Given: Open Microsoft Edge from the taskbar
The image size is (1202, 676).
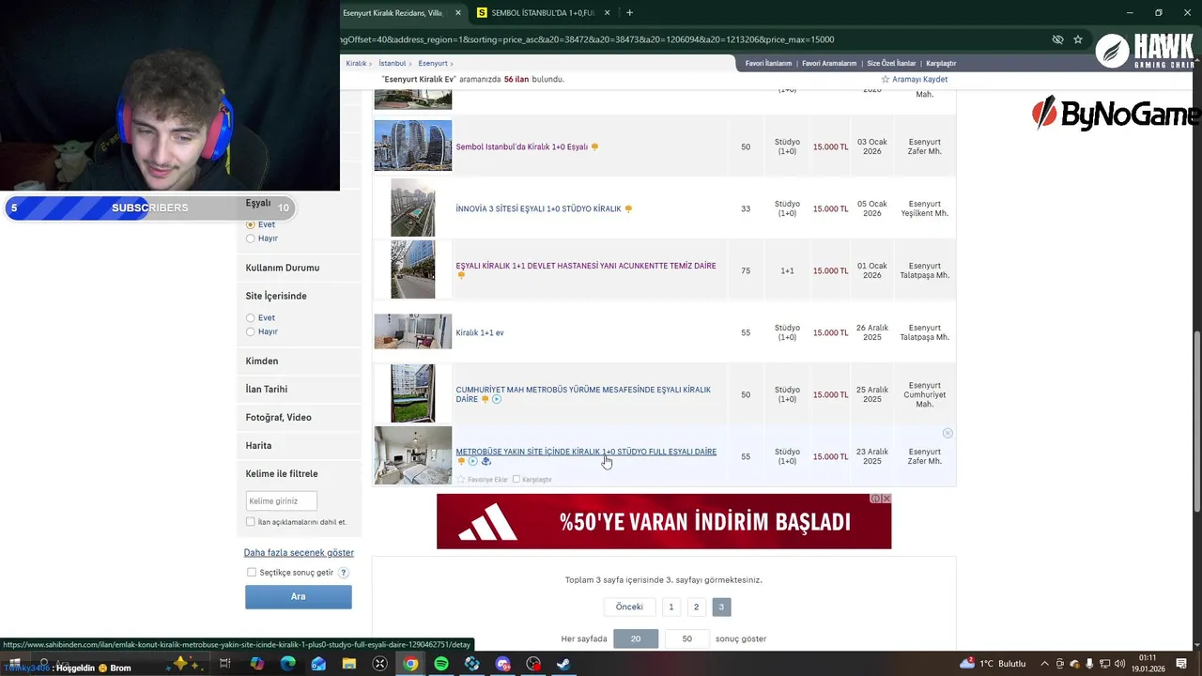Looking at the screenshot, I should (287, 664).
